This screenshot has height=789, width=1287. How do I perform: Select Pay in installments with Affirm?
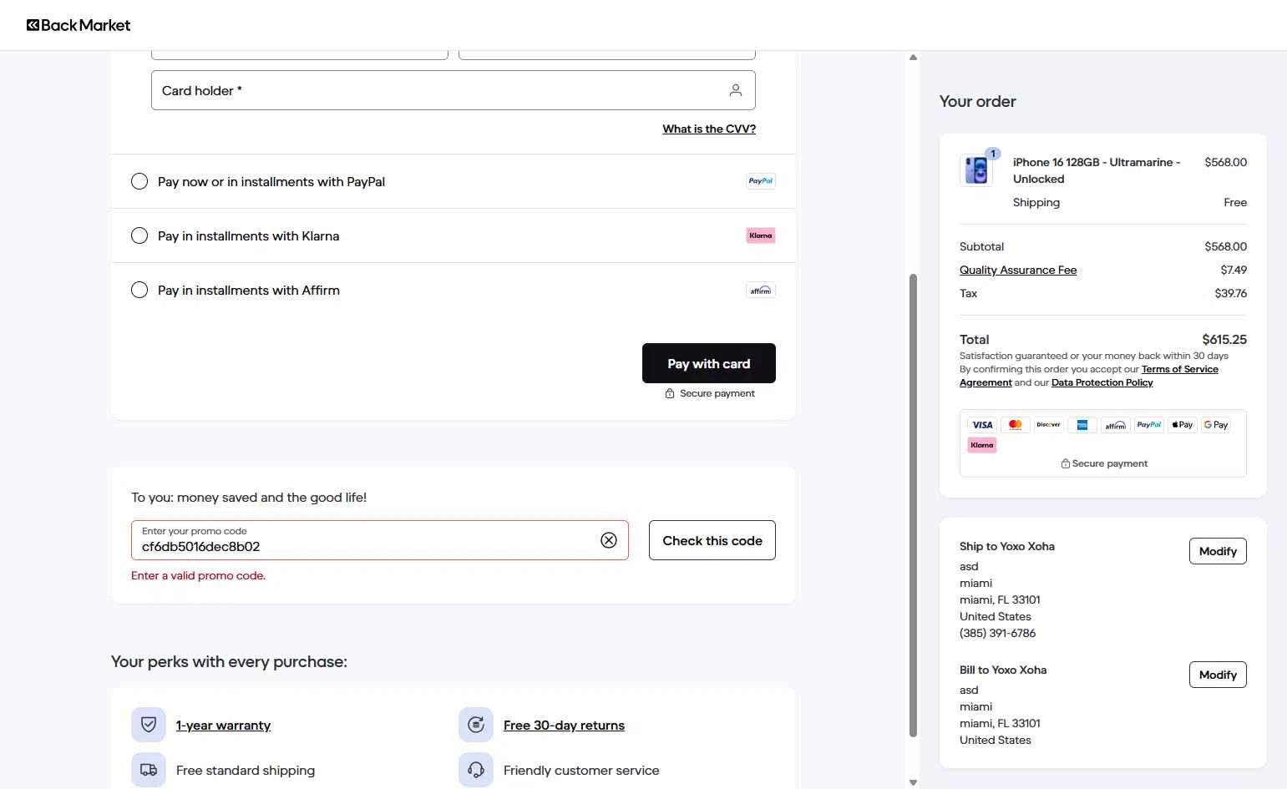(x=139, y=290)
